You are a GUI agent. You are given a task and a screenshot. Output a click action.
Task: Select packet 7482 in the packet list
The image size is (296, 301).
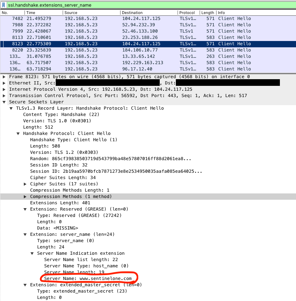[105, 18]
